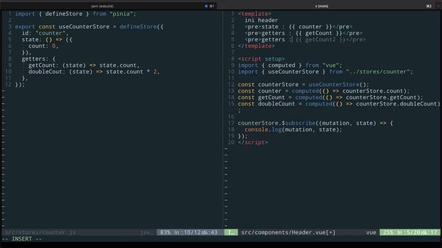Place cursor on "pinia" import string
Image resolution: width=442 pixels, height=248 pixels.
click(122, 14)
